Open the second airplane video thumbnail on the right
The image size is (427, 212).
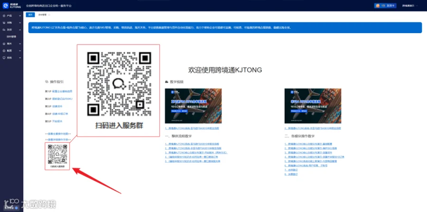tap(313, 106)
